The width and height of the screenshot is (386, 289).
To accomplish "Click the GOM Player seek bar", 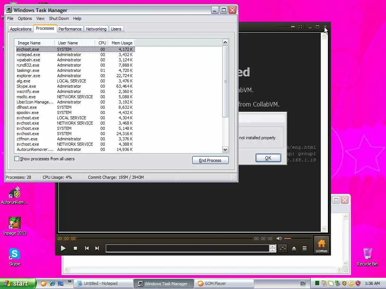I will [x=164, y=239].
